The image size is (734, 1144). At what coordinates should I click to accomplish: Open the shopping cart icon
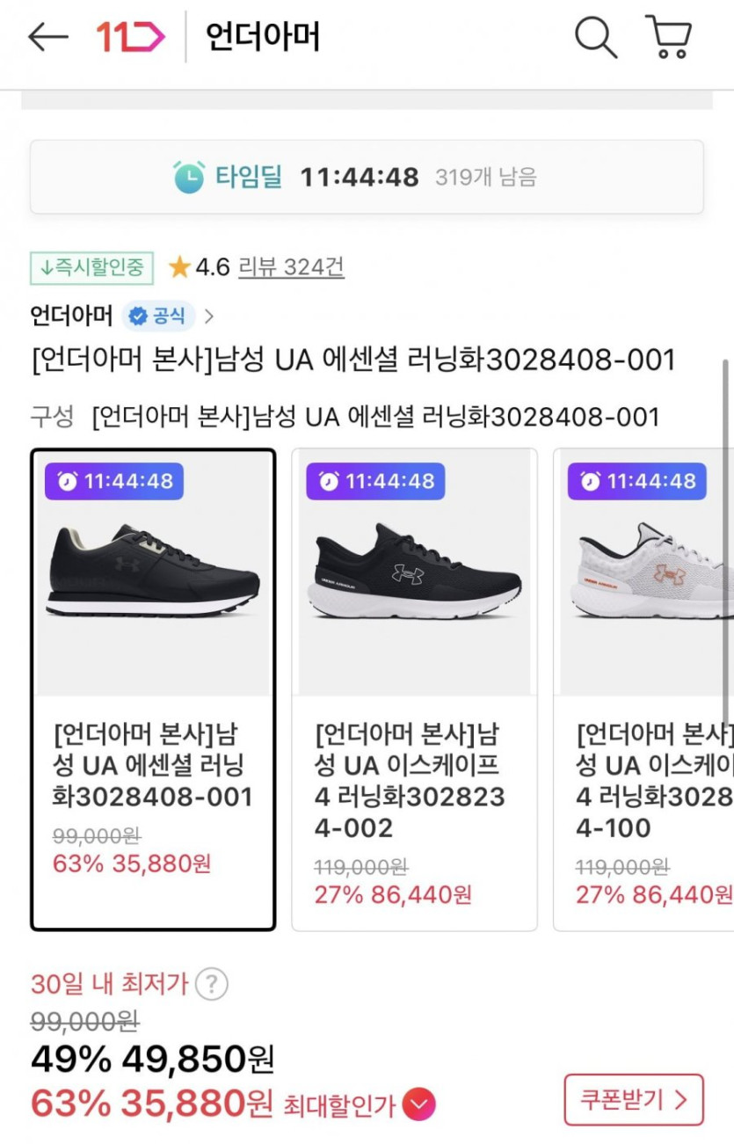tap(669, 38)
